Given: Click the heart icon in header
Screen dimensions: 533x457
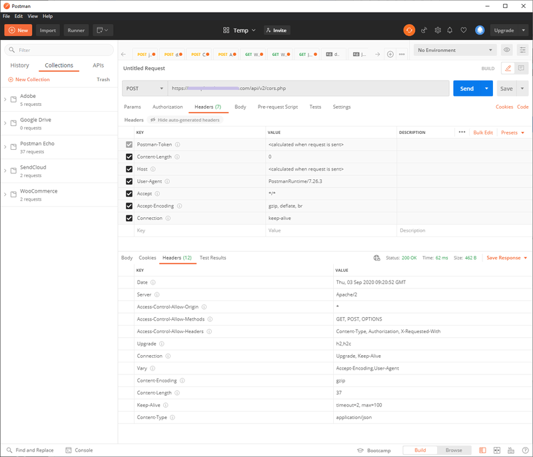Looking at the screenshot, I should coord(463,30).
